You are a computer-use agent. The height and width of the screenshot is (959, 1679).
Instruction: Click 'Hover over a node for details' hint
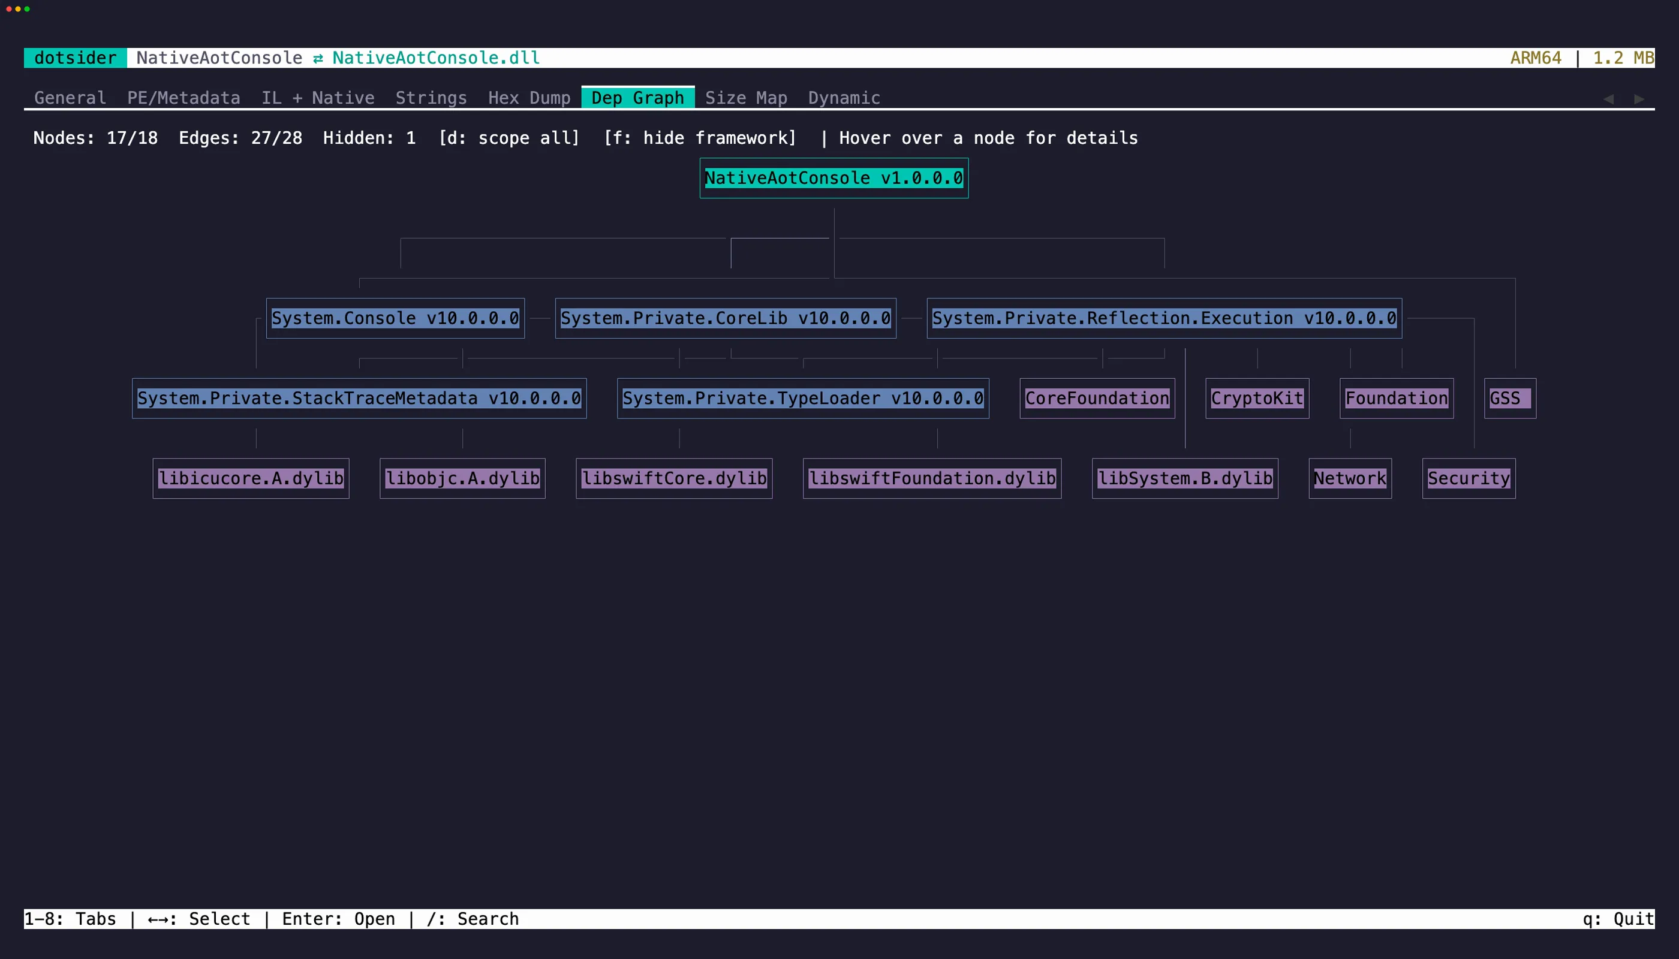(988, 138)
